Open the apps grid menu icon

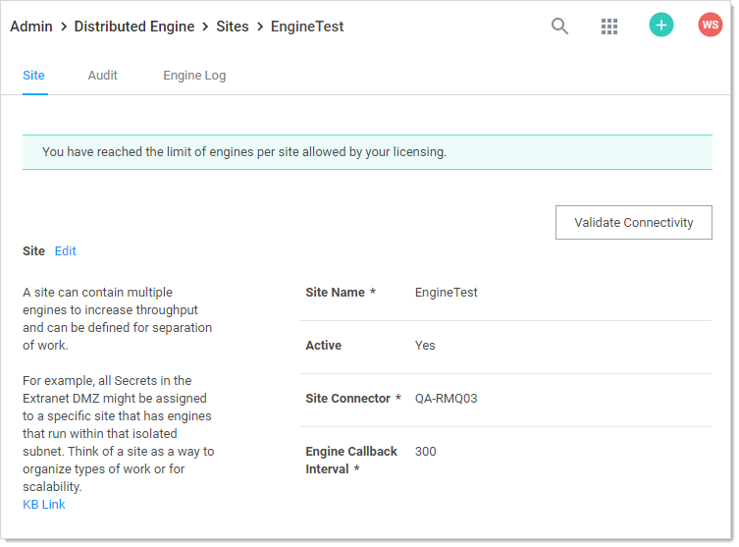609,27
